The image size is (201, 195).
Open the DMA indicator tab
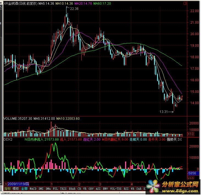(x=48, y=189)
